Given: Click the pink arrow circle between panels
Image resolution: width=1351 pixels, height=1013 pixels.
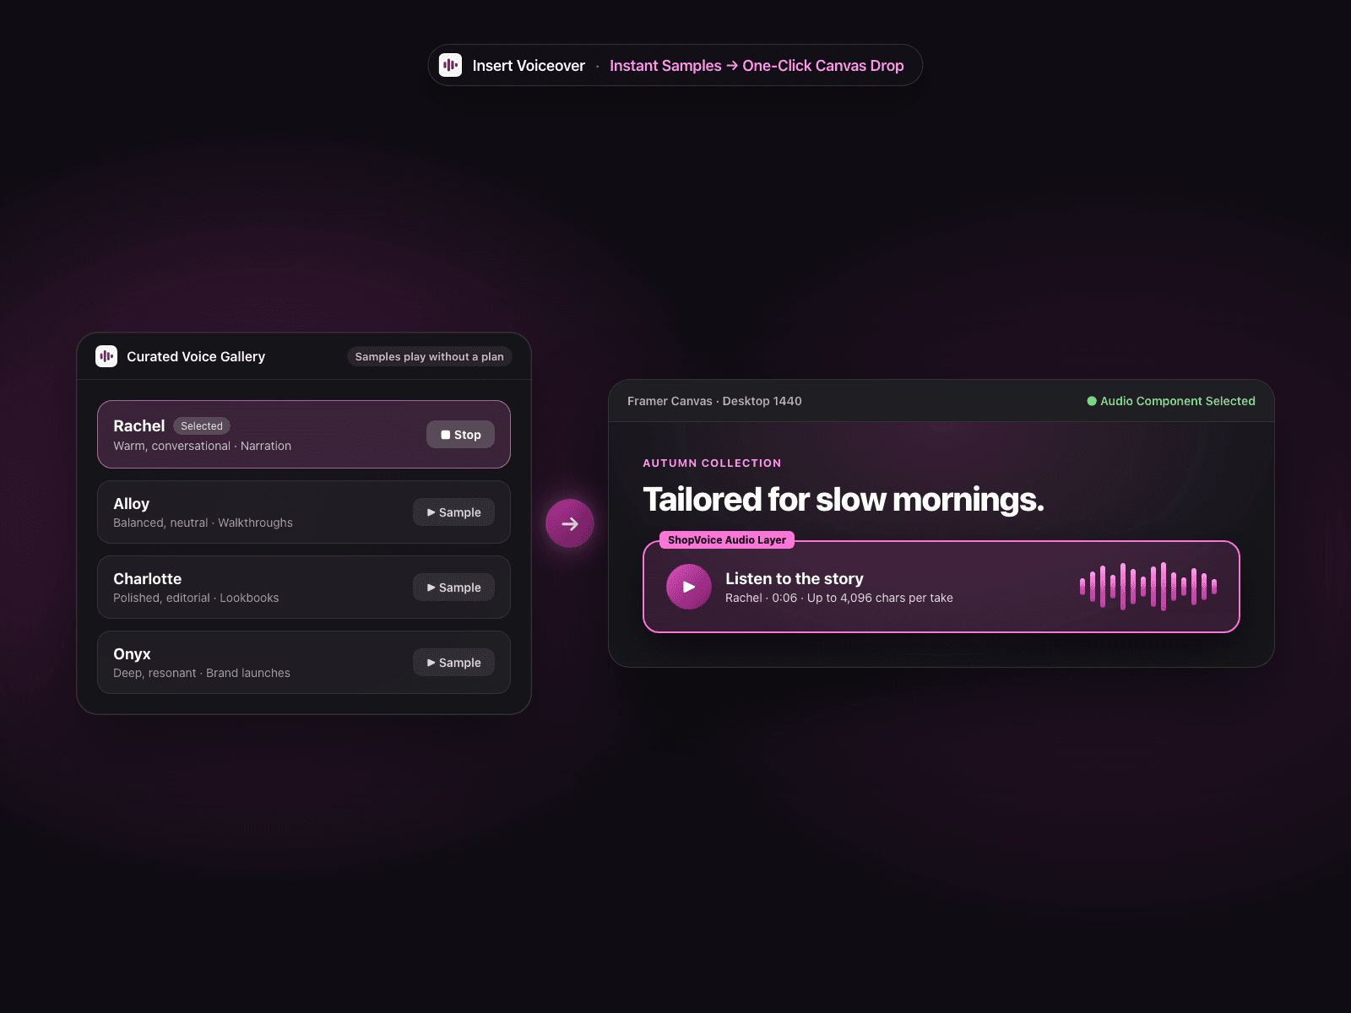Looking at the screenshot, I should [x=570, y=523].
